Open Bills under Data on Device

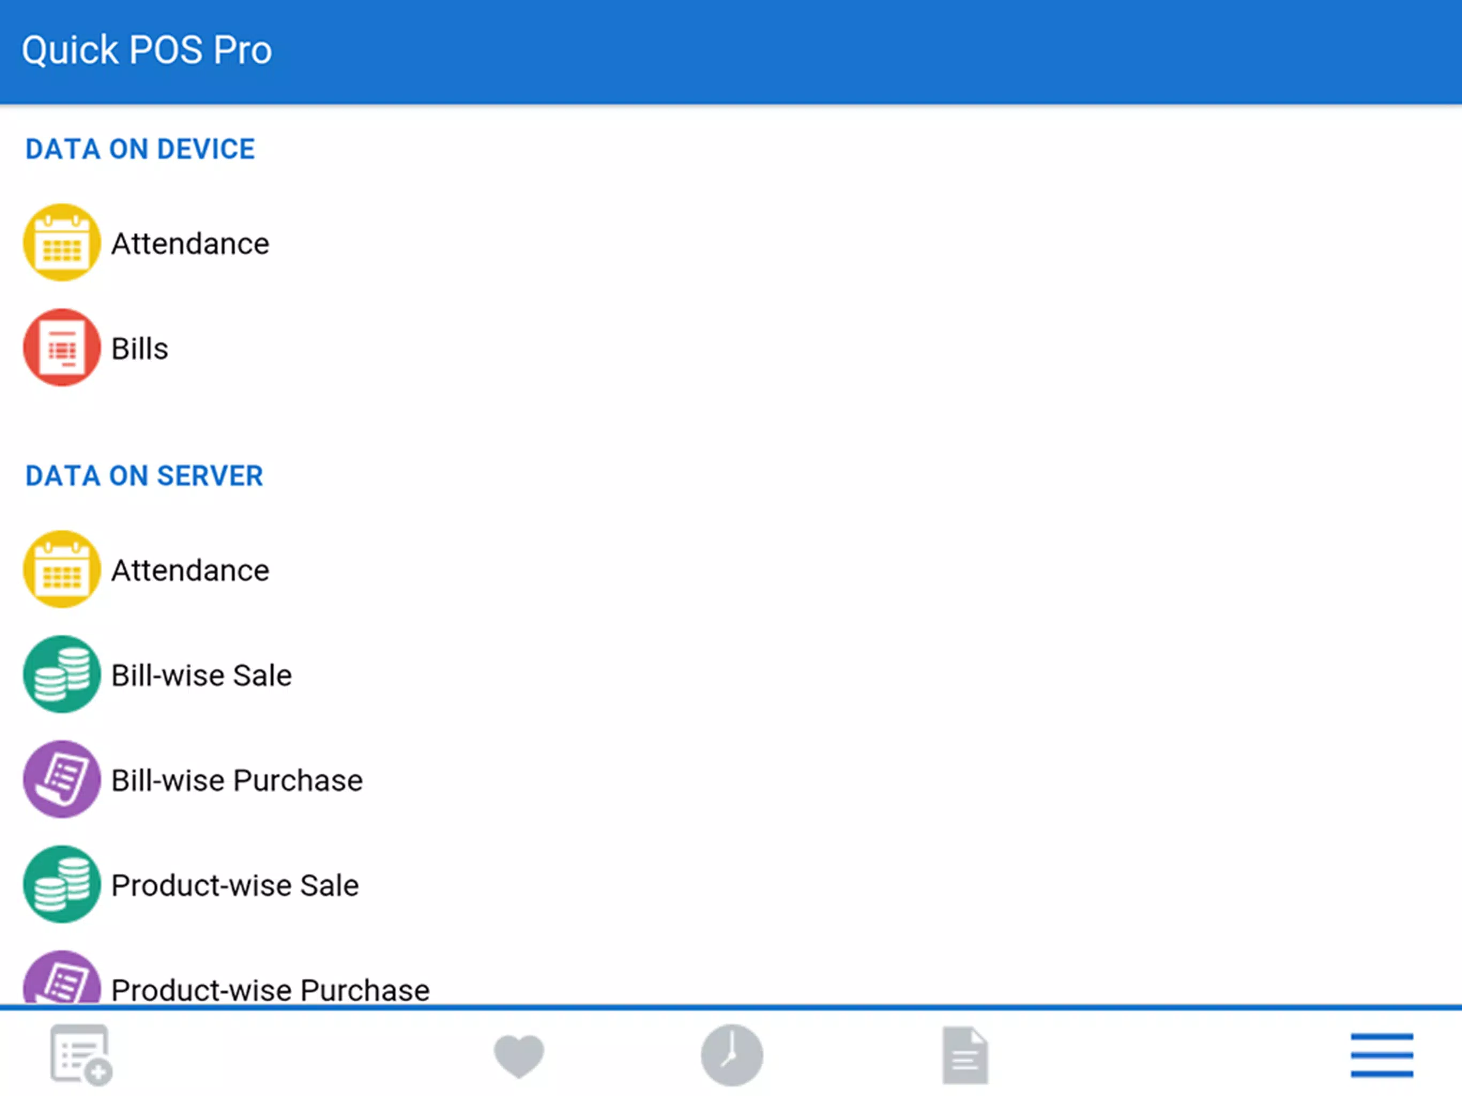[x=731, y=348]
